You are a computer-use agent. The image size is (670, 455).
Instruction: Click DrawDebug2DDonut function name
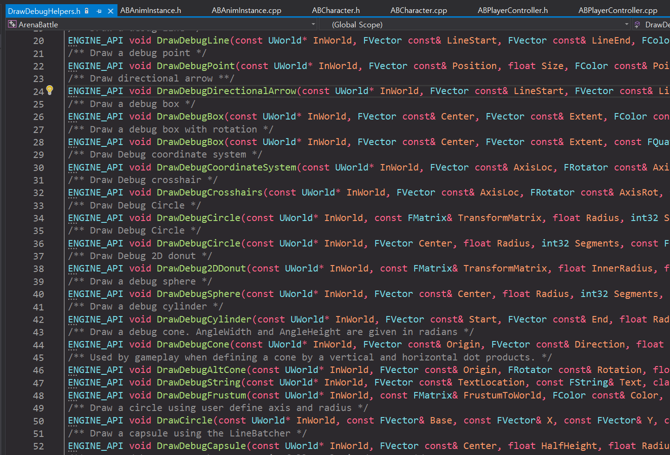[x=202, y=268]
